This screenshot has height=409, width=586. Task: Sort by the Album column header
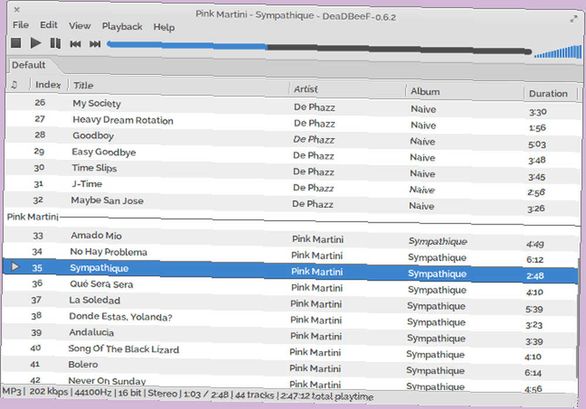pos(425,91)
